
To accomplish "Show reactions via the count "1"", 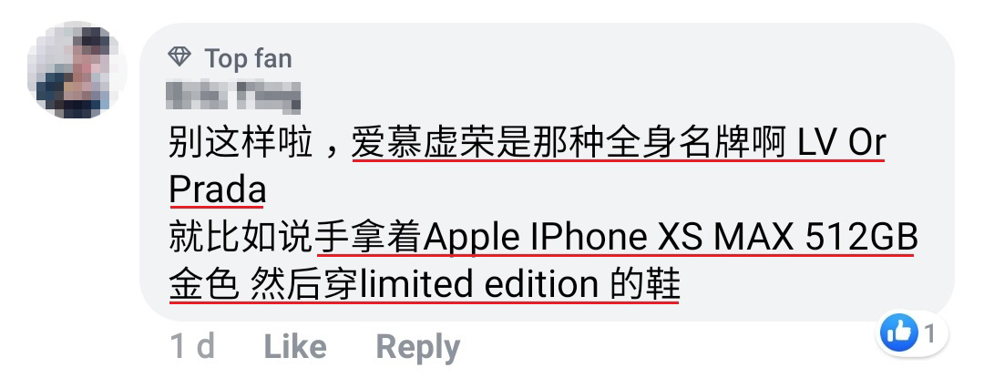I will [x=929, y=334].
